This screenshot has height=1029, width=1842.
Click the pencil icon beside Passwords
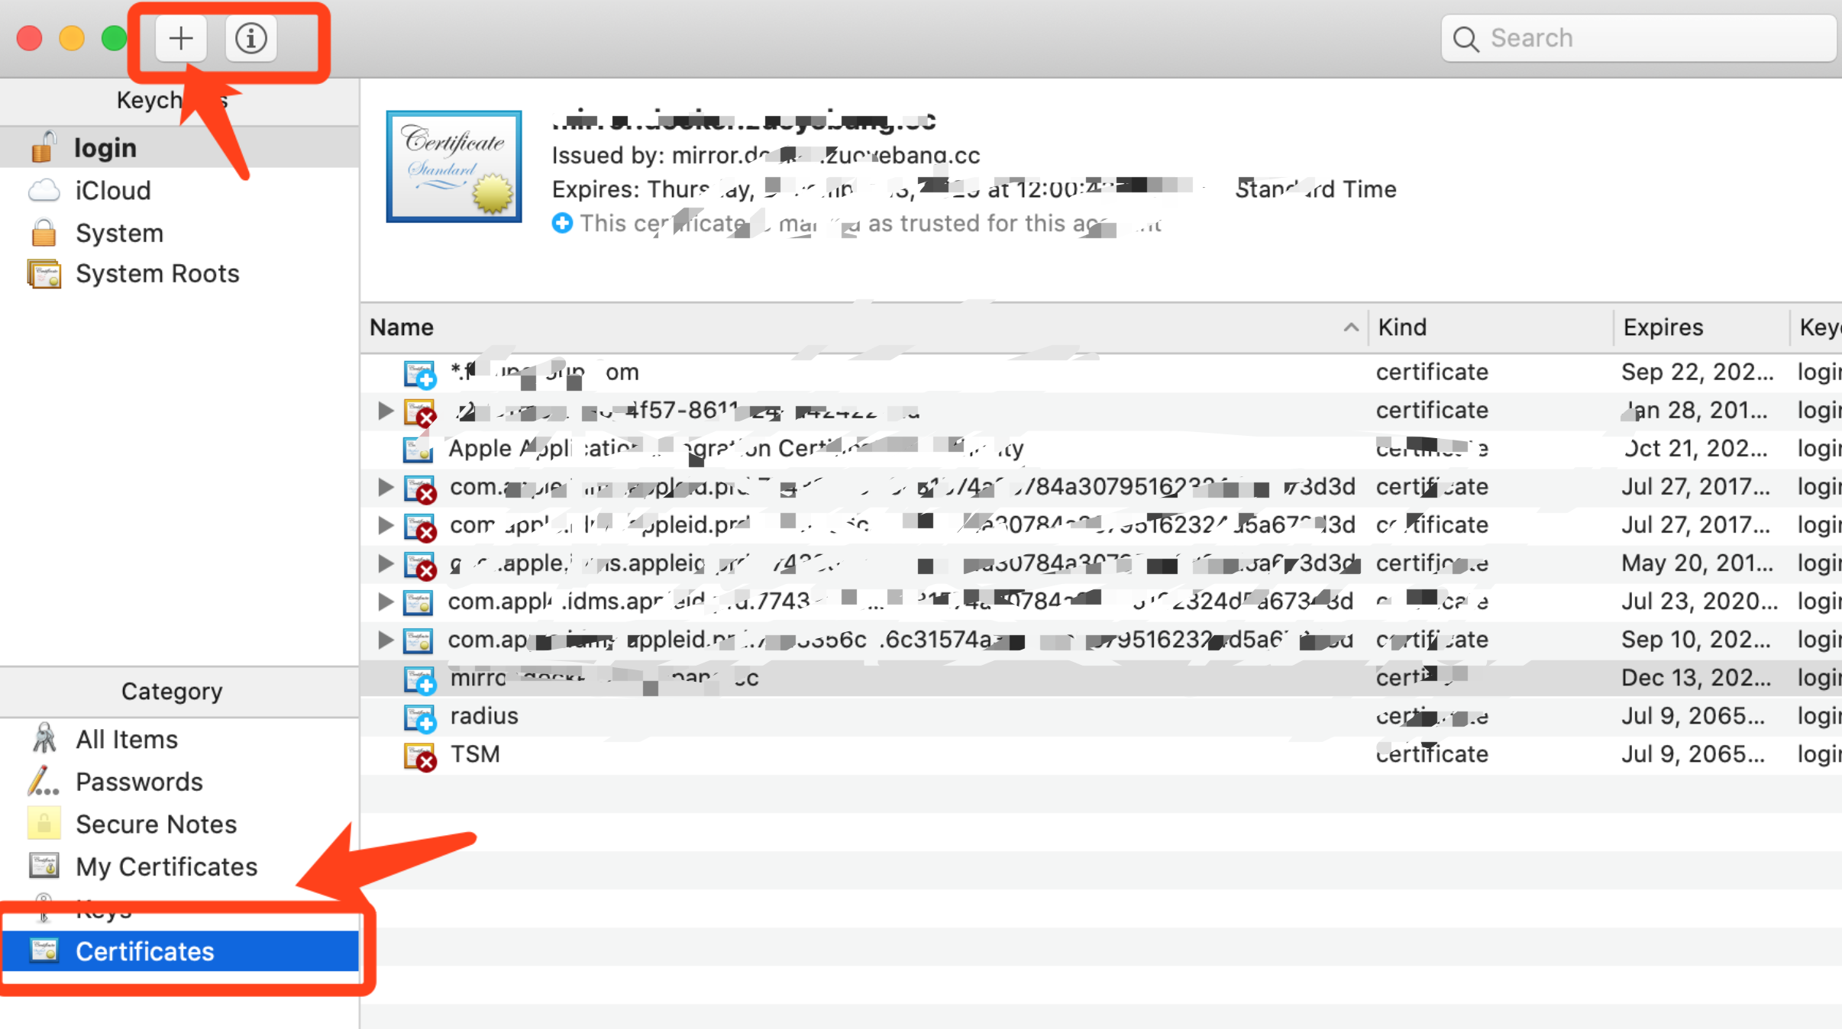[44, 781]
